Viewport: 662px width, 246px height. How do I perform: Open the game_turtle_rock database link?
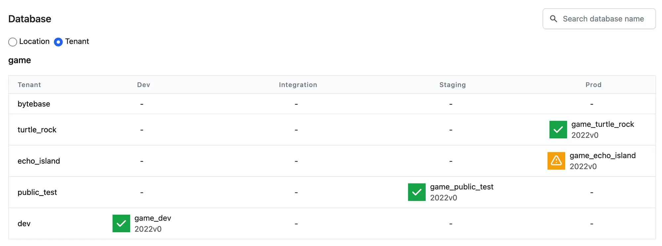[602, 124]
